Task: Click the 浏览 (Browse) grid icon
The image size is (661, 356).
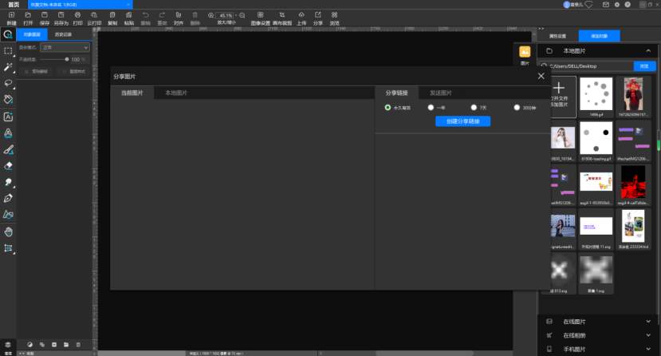Action: point(334,16)
